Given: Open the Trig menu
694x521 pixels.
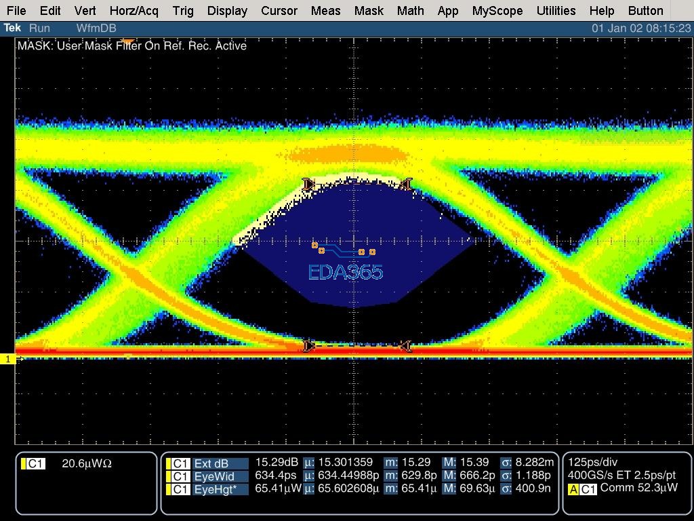Looking at the screenshot, I should (x=183, y=11).
